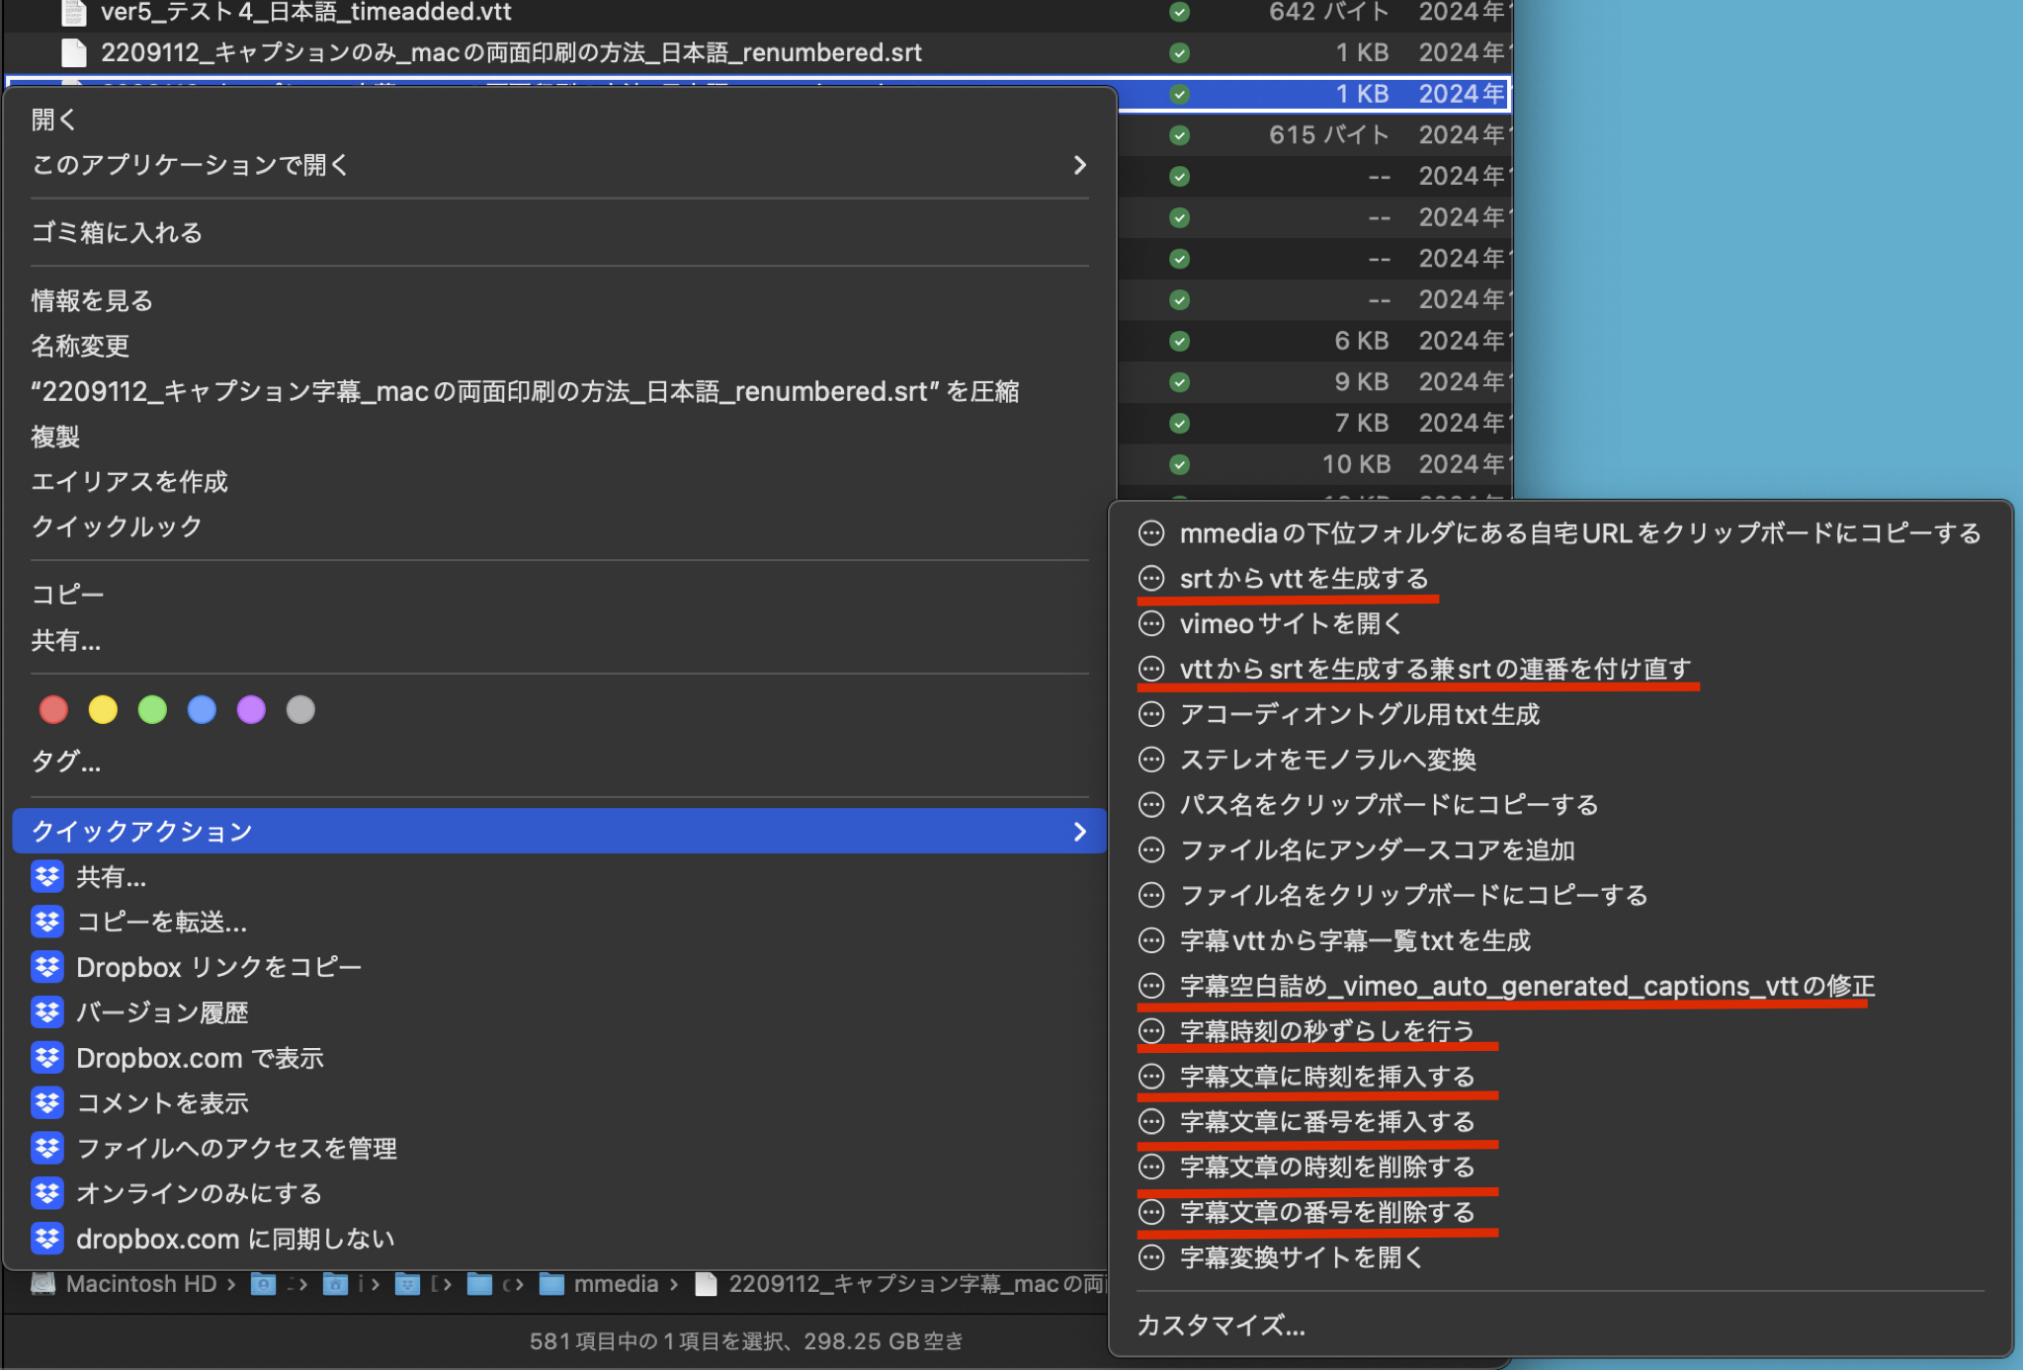The height and width of the screenshot is (1370, 2023).
Task: Choose ゴミ箱に入れる from context menu
Action: 117,233
